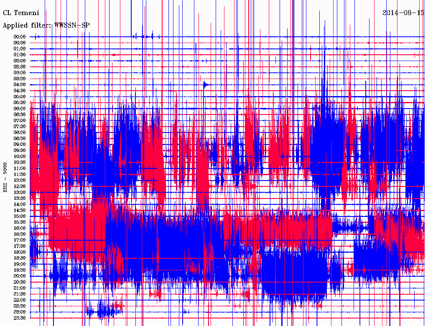Click the 03:00 time label

20,73
